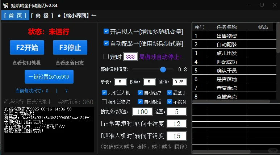Image resolution: width=280 pixels, height=155 pixels.
Task: Toggle 自动封烟 checkbox
Action: click(140, 102)
